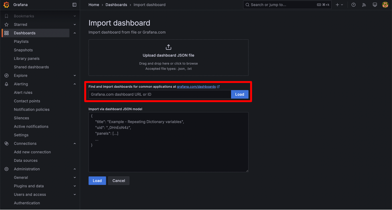This screenshot has height=210, width=392.
Task: Click the Home breadcrumb
Action: point(94,5)
